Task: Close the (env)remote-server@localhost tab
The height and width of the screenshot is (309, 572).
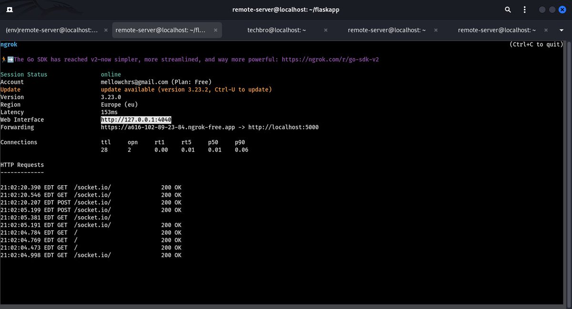Action: click(x=105, y=30)
